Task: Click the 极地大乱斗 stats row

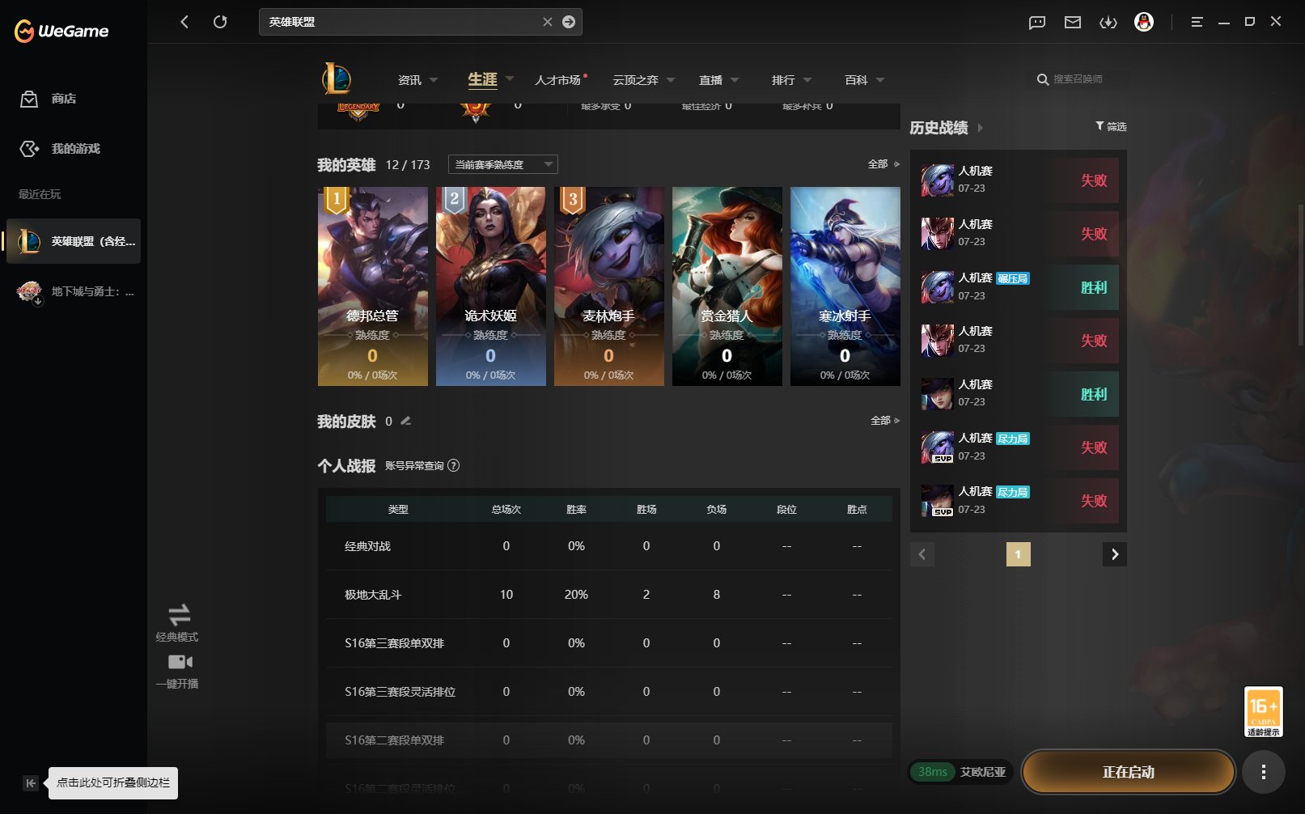Action: pos(609,595)
